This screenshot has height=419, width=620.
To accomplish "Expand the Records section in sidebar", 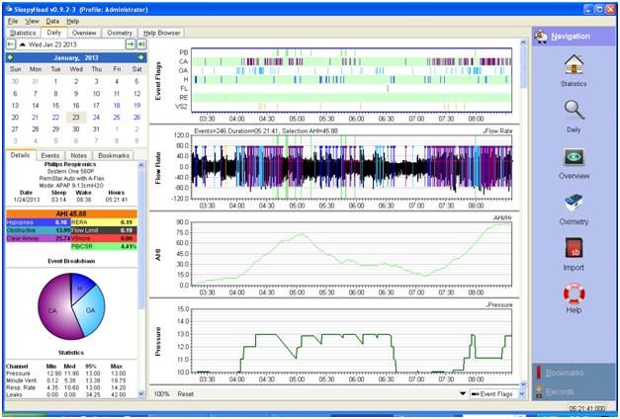I will (x=574, y=389).
